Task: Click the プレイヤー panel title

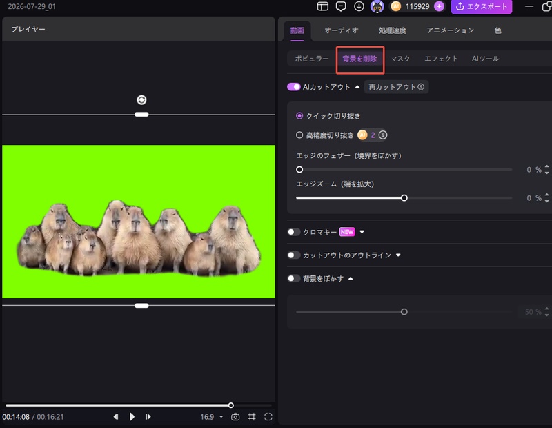Action: coord(28,29)
